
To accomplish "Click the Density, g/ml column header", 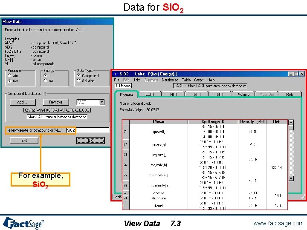I will point(252,122).
